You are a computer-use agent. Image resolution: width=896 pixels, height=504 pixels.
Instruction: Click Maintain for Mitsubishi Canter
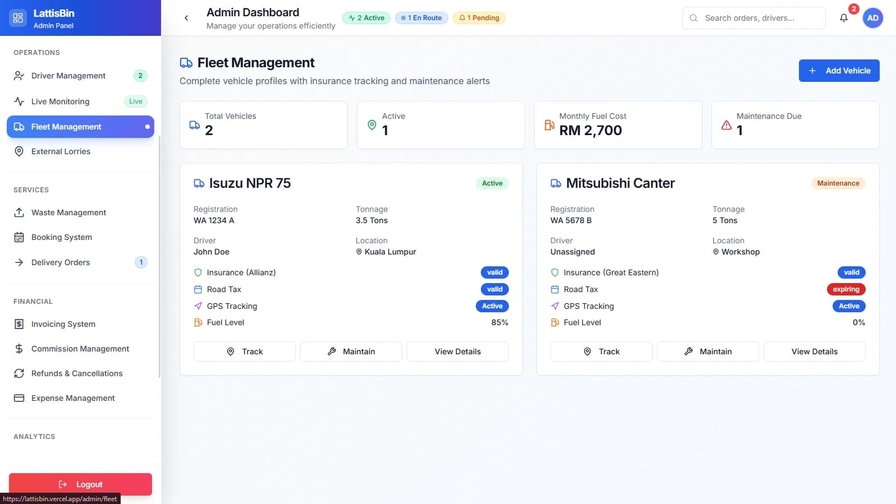pyautogui.click(x=707, y=352)
